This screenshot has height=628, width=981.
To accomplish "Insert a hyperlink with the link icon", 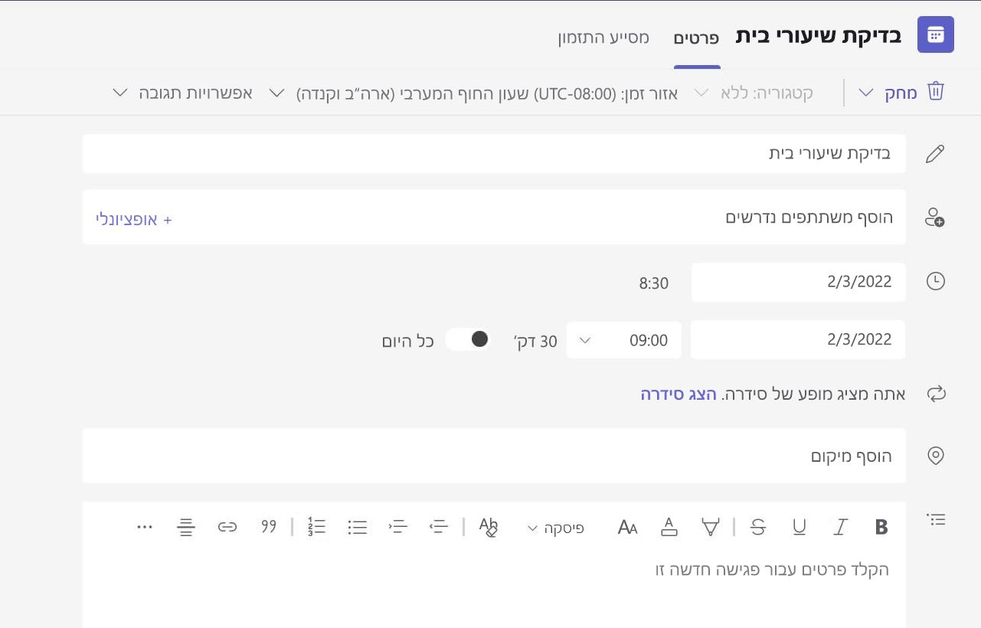I will 227,527.
